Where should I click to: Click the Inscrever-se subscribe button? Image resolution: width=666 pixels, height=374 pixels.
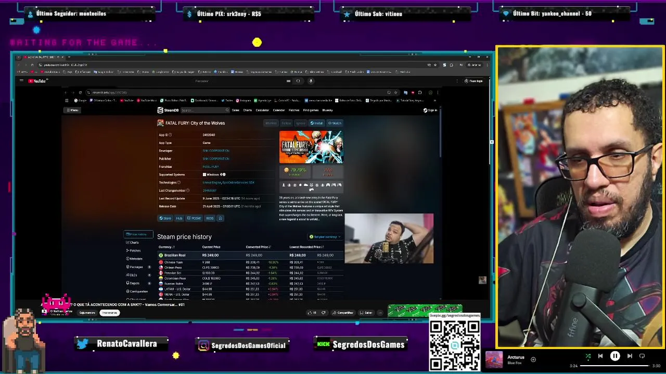tap(109, 313)
